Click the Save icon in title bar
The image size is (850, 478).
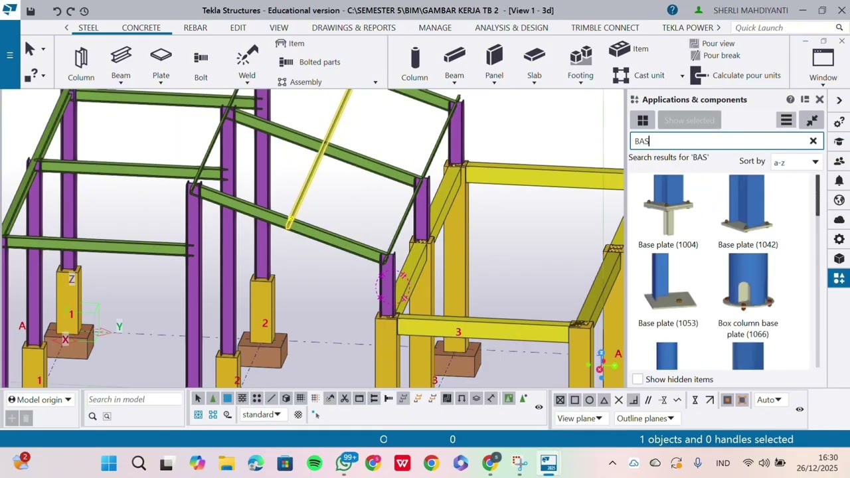click(31, 11)
